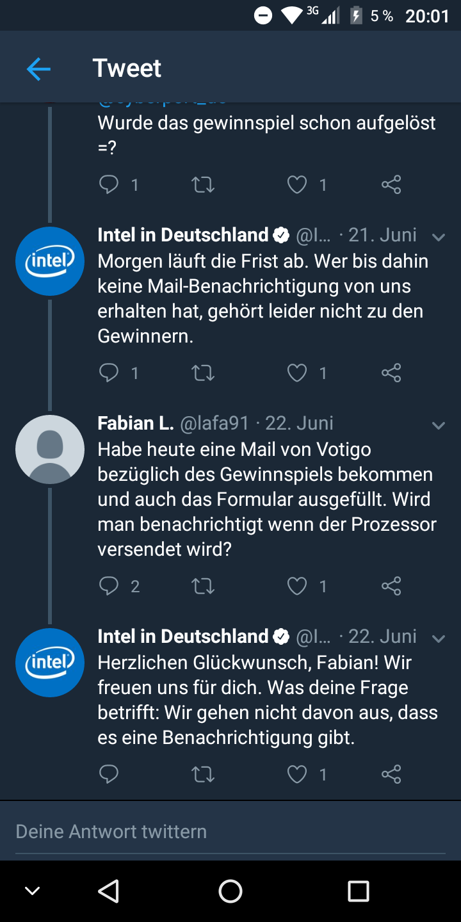Reply to Fabian L.'s tweet
Screen dimensions: 461x922
109,586
